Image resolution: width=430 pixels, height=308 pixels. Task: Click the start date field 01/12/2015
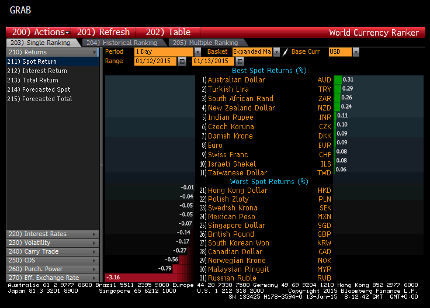155,61
